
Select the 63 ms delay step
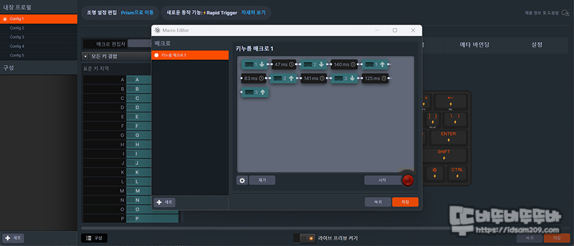click(x=254, y=78)
